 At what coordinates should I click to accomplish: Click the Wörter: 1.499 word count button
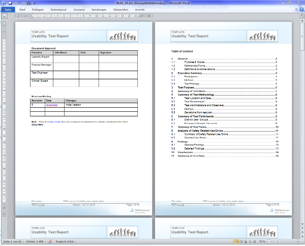[35, 242]
